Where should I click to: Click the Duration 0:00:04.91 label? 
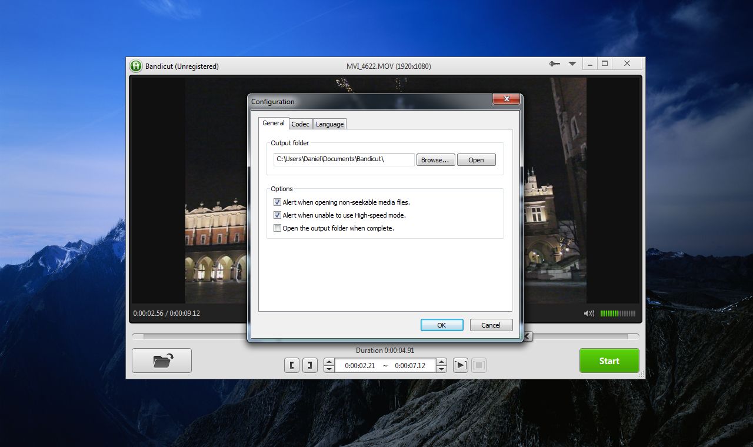coord(385,351)
